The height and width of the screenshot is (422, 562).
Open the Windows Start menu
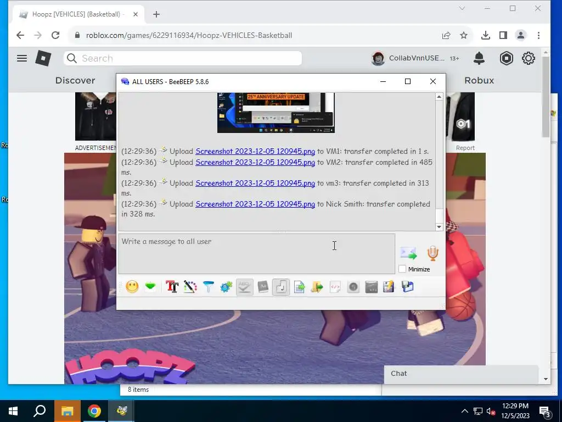tap(13, 411)
